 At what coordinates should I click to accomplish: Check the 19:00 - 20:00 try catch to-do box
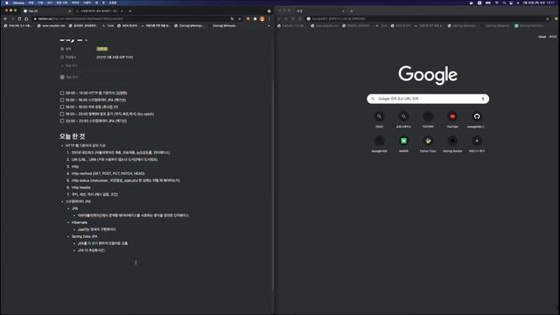(62, 114)
